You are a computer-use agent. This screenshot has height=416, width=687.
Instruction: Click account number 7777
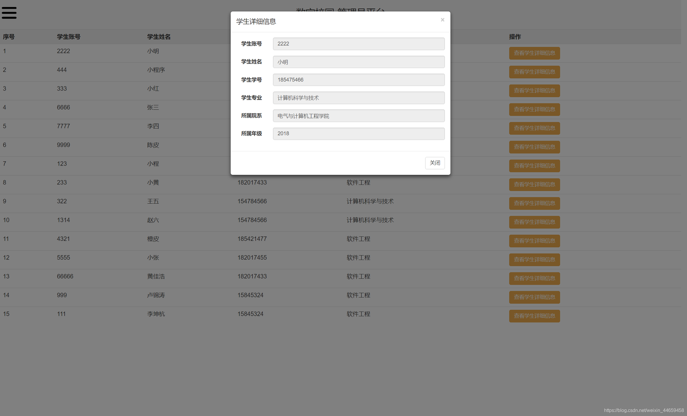[x=63, y=126]
